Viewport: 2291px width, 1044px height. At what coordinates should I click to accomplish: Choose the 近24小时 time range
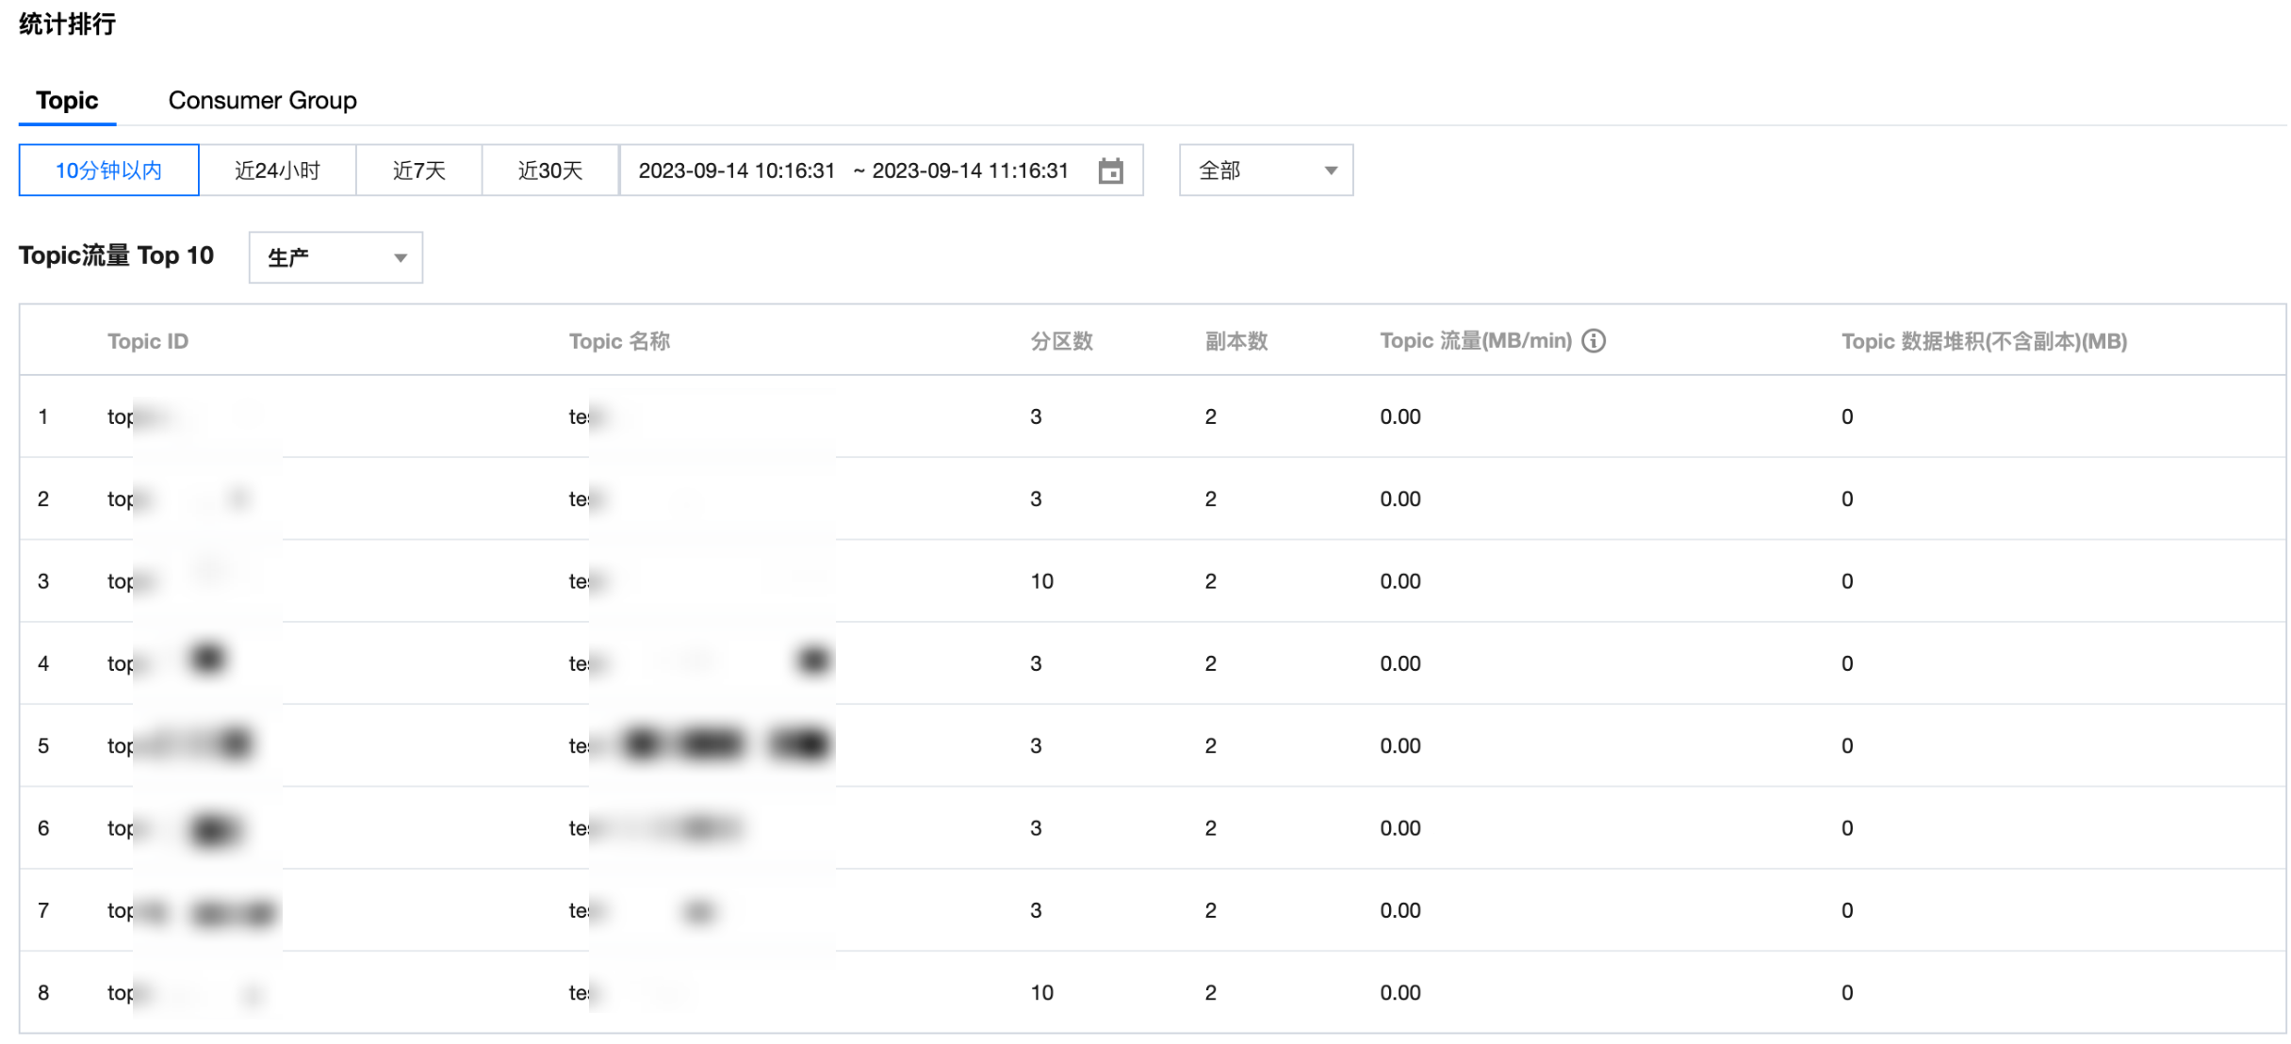(x=277, y=171)
